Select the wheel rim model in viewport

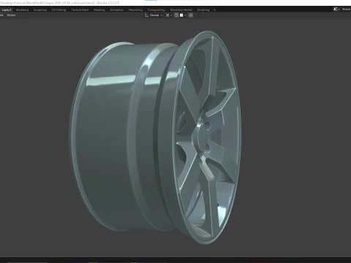(x=156, y=137)
